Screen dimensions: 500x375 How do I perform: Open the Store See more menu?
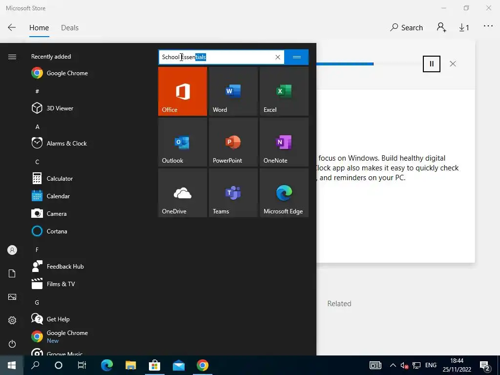[x=488, y=26]
